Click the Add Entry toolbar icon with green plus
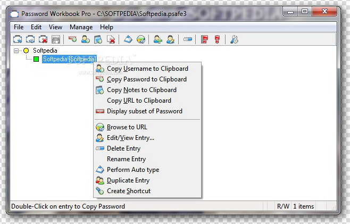Viewport: 350px width, 224px height. (157, 39)
